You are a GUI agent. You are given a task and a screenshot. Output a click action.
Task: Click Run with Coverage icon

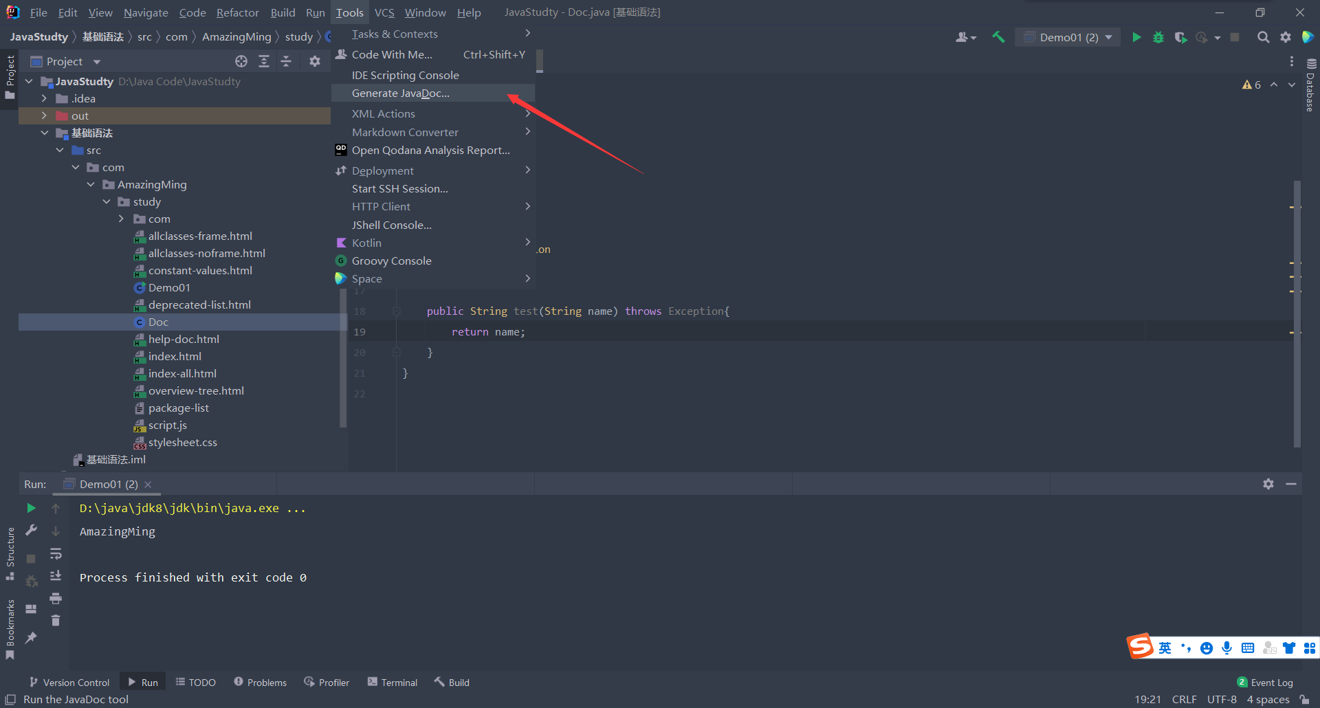tap(1180, 37)
